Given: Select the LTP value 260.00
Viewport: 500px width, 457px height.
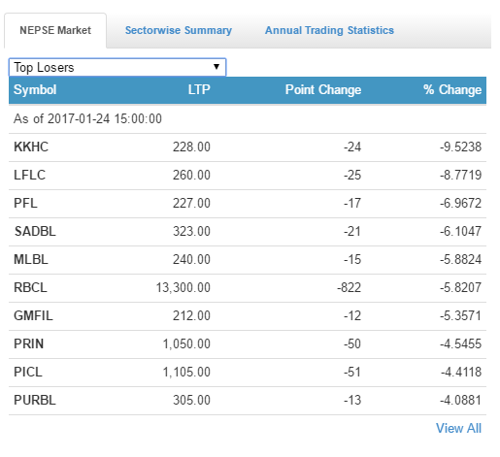Looking at the screenshot, I should click(191, 175).
